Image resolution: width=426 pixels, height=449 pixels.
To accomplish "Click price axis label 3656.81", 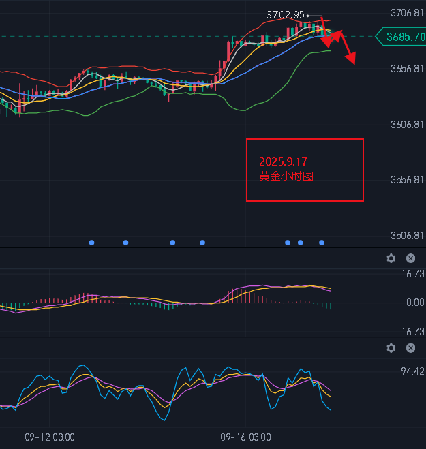I will 407,69.
